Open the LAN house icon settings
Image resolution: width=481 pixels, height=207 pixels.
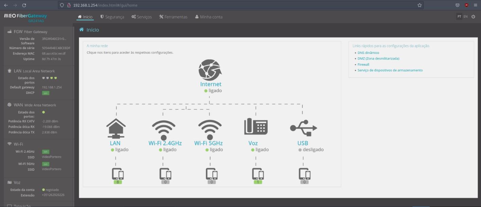point(116,129)
